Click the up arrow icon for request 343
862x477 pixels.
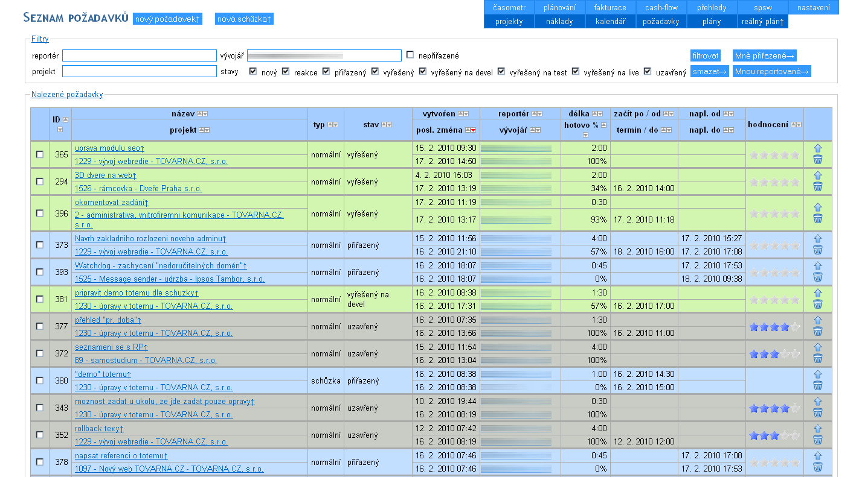click(x=818, y=402)
